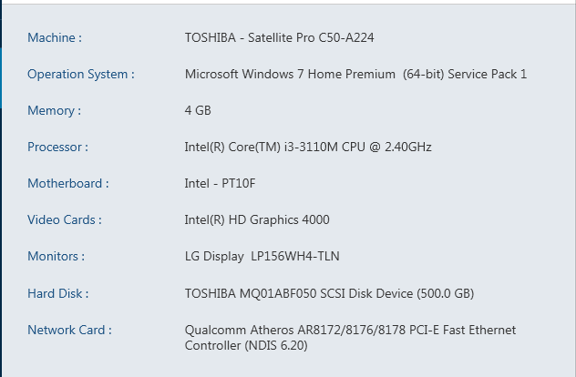The image size is (576, 377).
Task: Click the Motherboard label
Action: point(68,184)
